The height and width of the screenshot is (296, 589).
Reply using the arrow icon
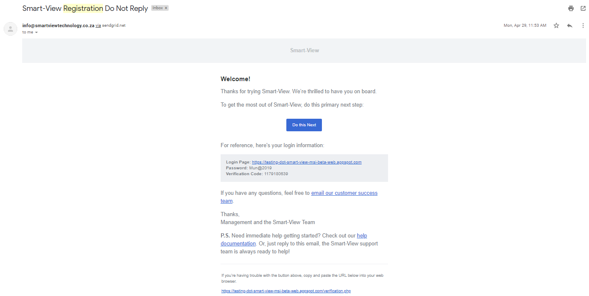point(570,26)
